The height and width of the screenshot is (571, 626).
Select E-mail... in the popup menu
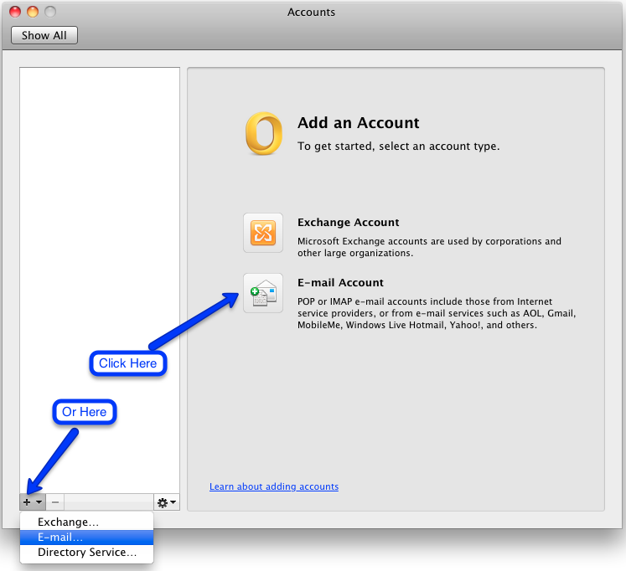[x=60, y=537]
